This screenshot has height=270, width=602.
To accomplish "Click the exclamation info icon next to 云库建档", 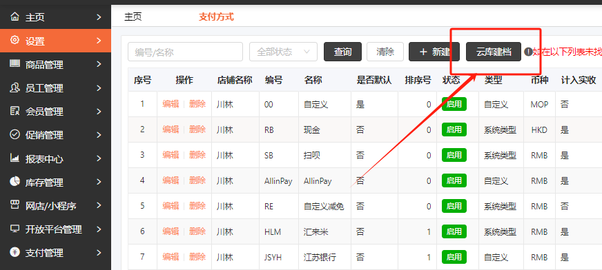I will 528,52.
